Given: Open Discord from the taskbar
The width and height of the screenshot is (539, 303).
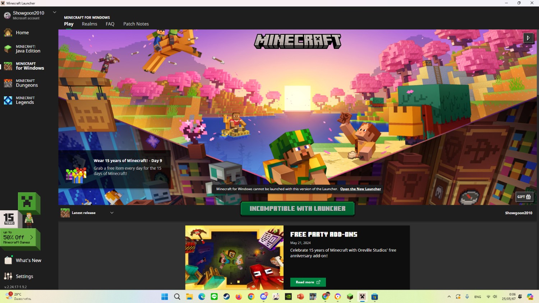Looking at the screenshot, I should pyautogui.click(x=264, y=297).
